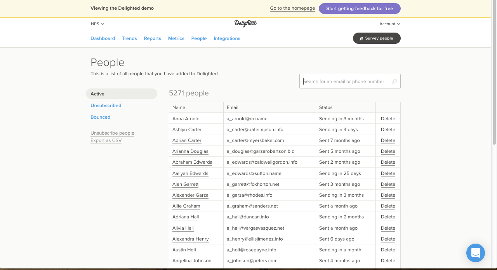Switch to the Trends tab
This screenshot has width=497, height=270.
tap(129, 38)
